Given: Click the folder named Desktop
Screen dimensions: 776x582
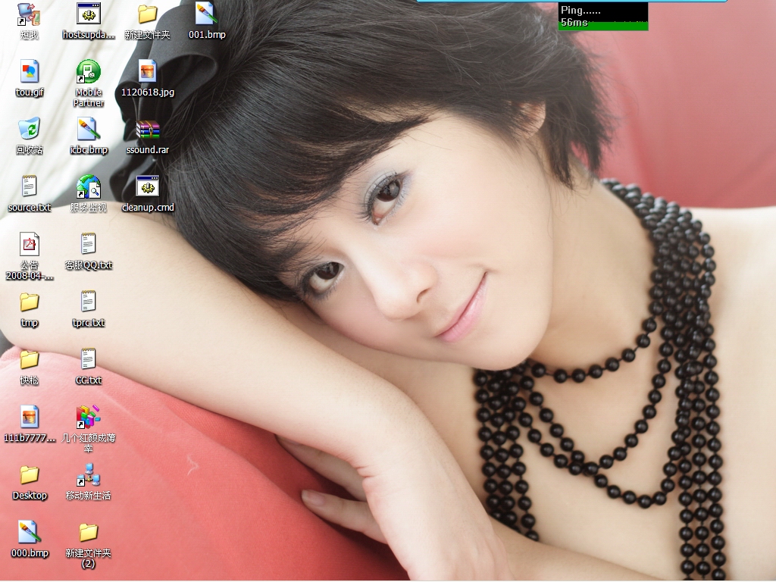Looking at the screenshot, I should tap(29, 475).
